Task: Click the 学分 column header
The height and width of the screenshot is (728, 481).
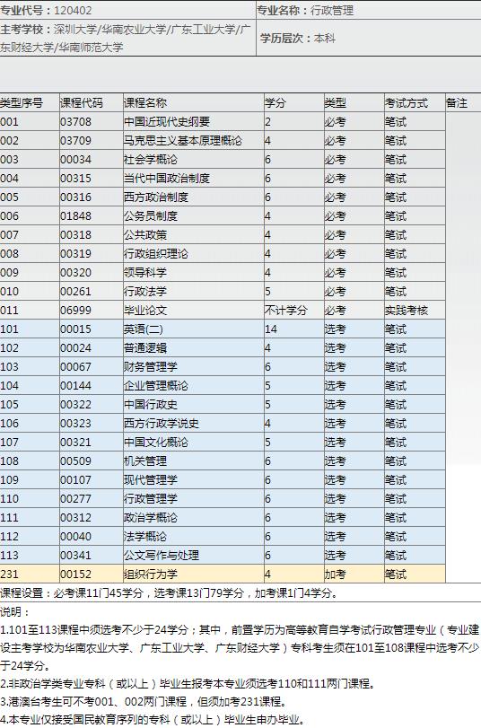Action: coord(275,103)
